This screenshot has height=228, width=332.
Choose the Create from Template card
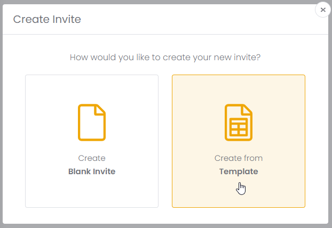click(x=239, y=141)
